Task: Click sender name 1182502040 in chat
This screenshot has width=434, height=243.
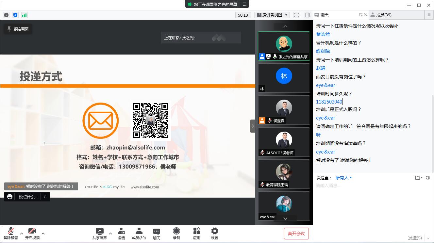Action: 329,102
